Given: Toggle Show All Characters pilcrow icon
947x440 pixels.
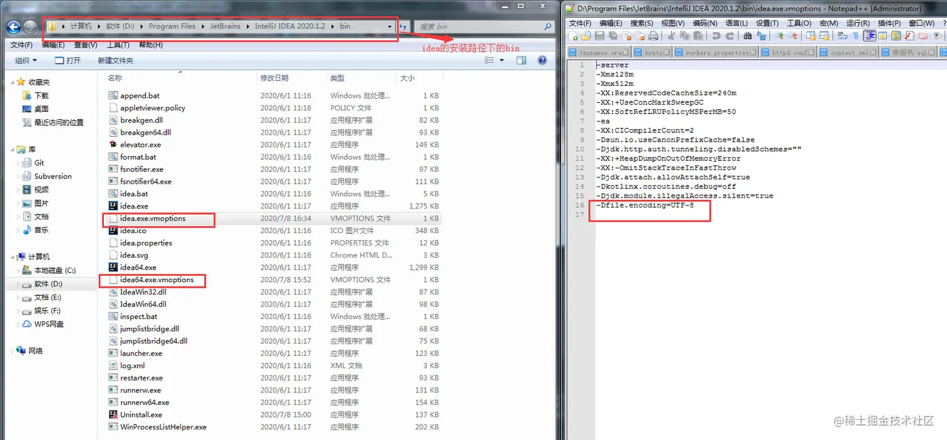Looking at the screenshot, I should pos(856,36).
